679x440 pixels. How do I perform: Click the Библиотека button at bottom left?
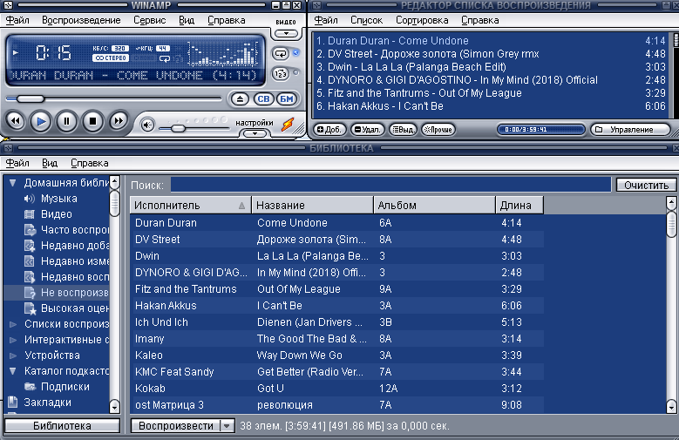pos(62,426)
